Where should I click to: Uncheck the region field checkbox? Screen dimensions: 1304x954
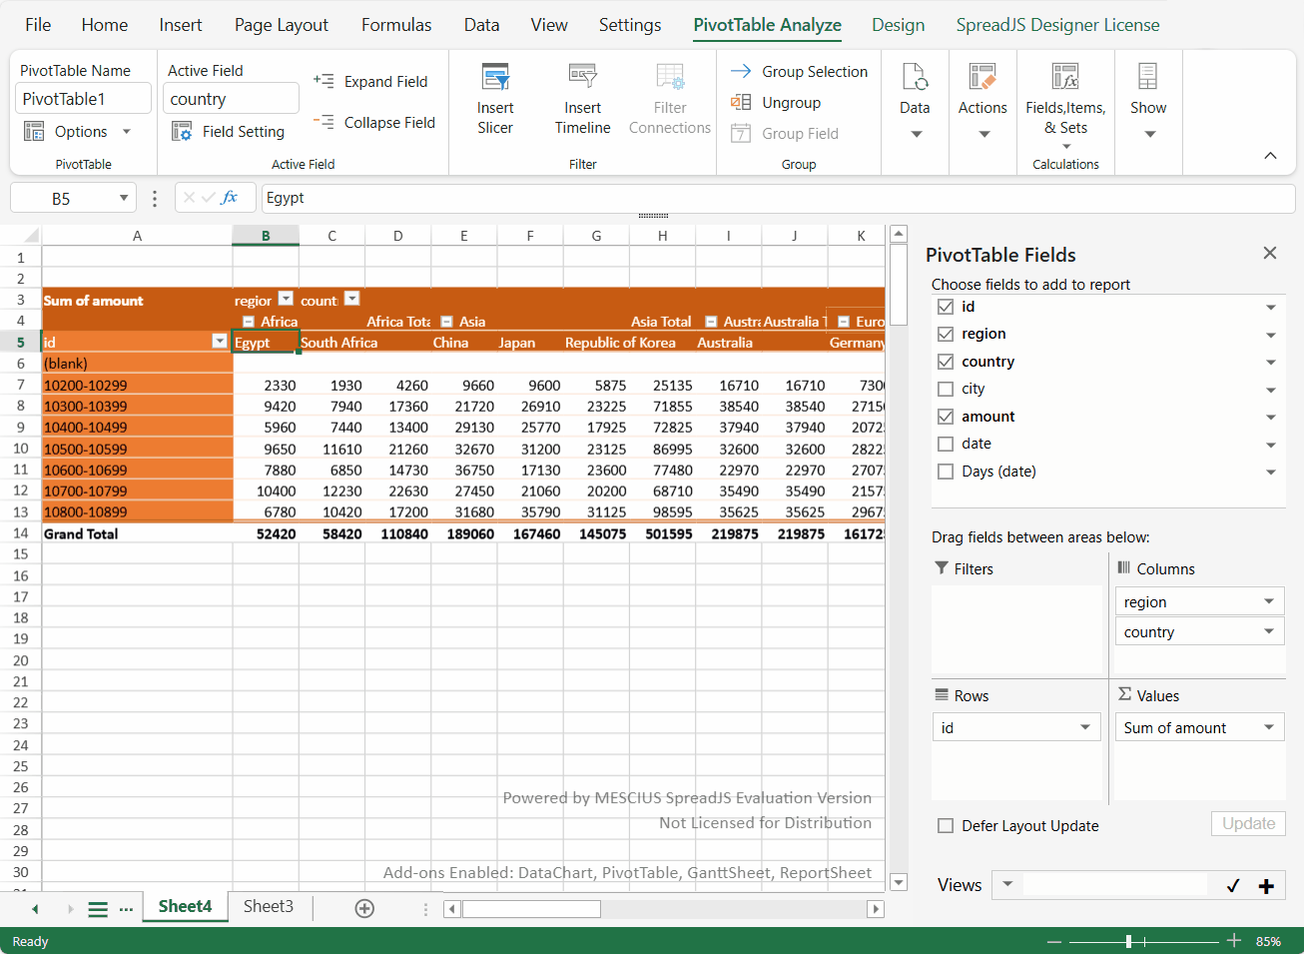click(946, 334)
